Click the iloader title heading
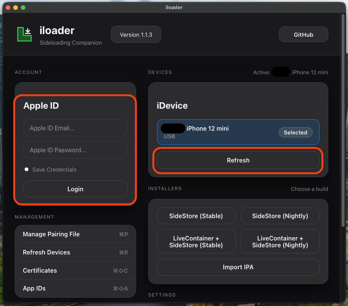The width and height of the screenshot is (348, 306). pyautogui.click(x=57, y=30)
